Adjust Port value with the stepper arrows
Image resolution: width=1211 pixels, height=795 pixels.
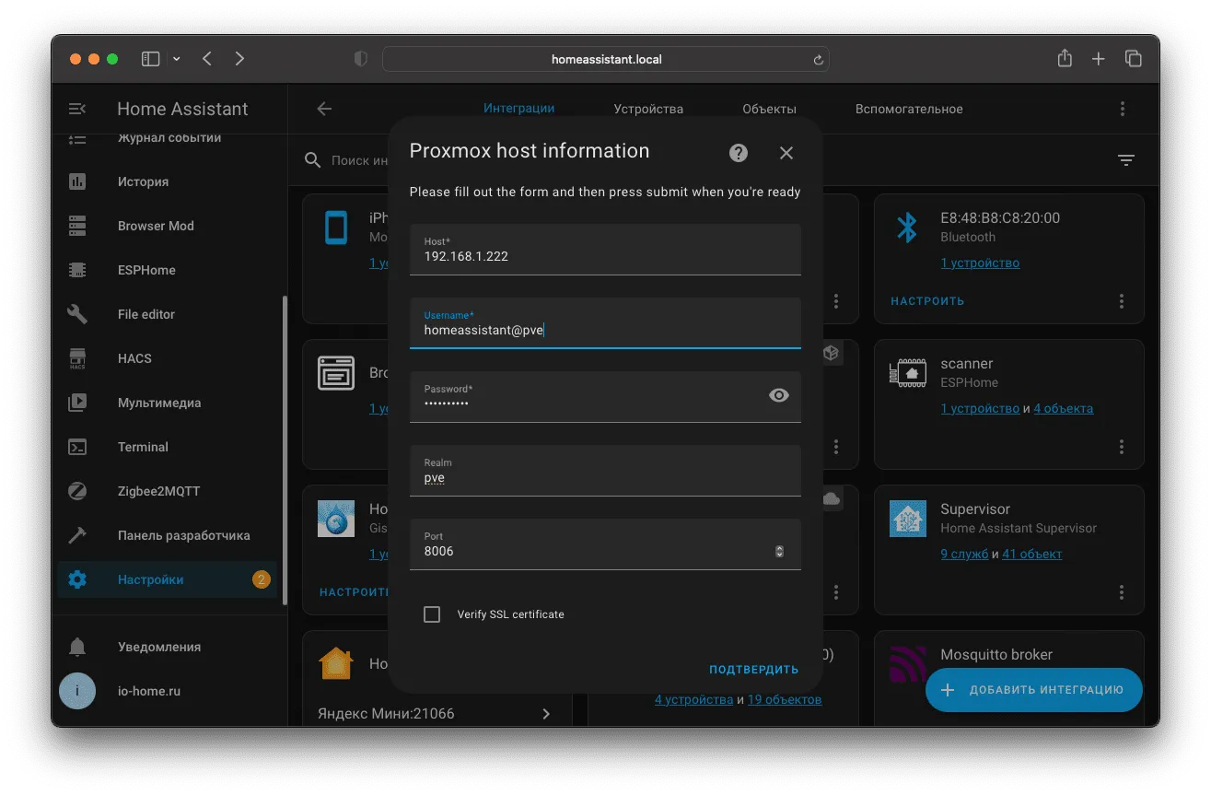tap(779, 552)
